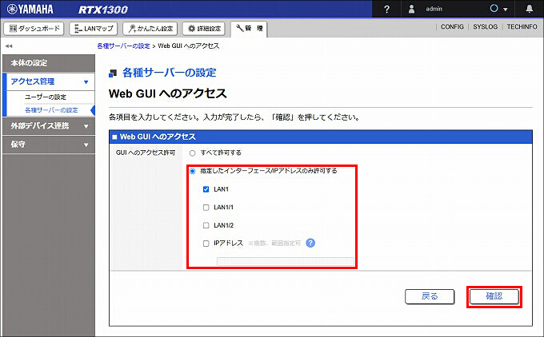The height and width of the screenshot is (337, 544).
Task: Open dropdown arrow beside status indicator
Action: point(506,10)
